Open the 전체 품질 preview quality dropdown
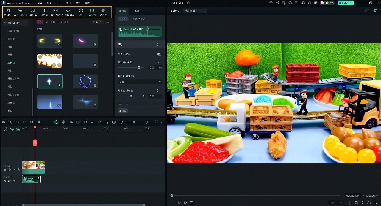The width and height of the screenshot is (381, 206). (195, 11)
